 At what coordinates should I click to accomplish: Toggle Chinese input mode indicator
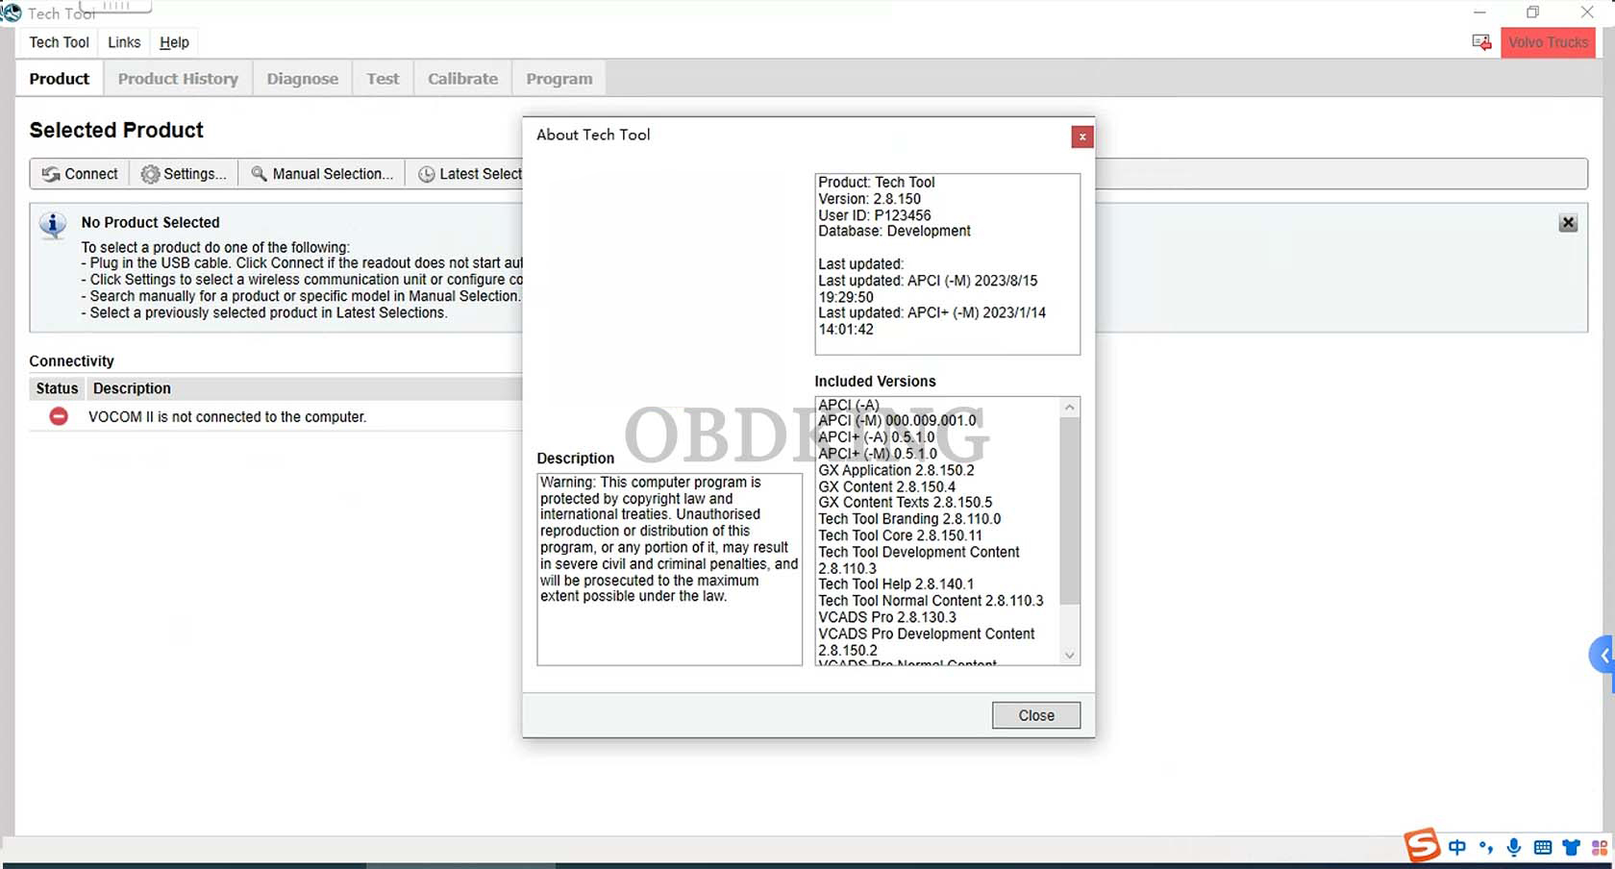[x=1457, y=847]
